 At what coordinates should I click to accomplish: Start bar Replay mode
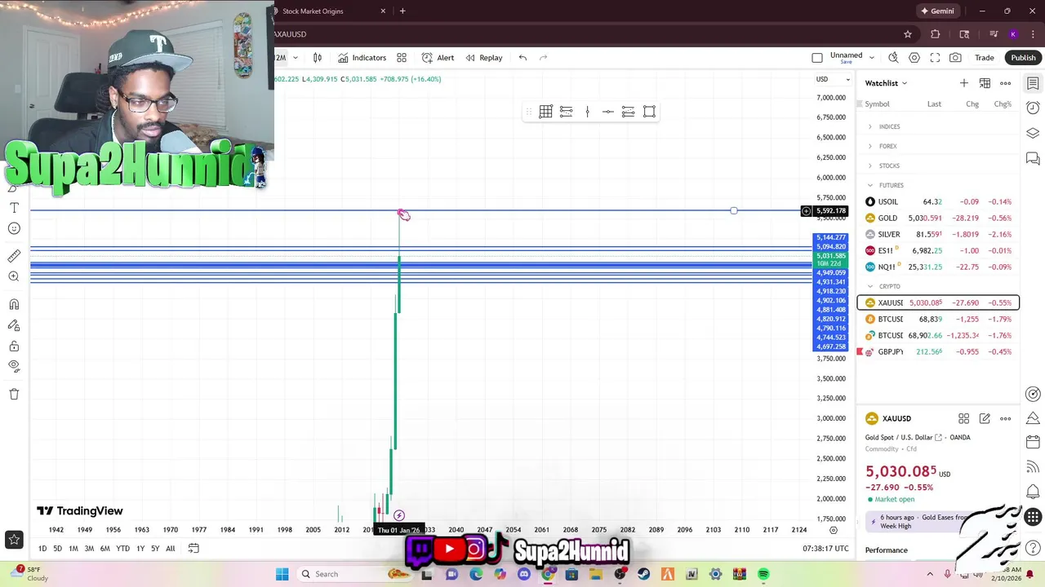click(484, 58)
